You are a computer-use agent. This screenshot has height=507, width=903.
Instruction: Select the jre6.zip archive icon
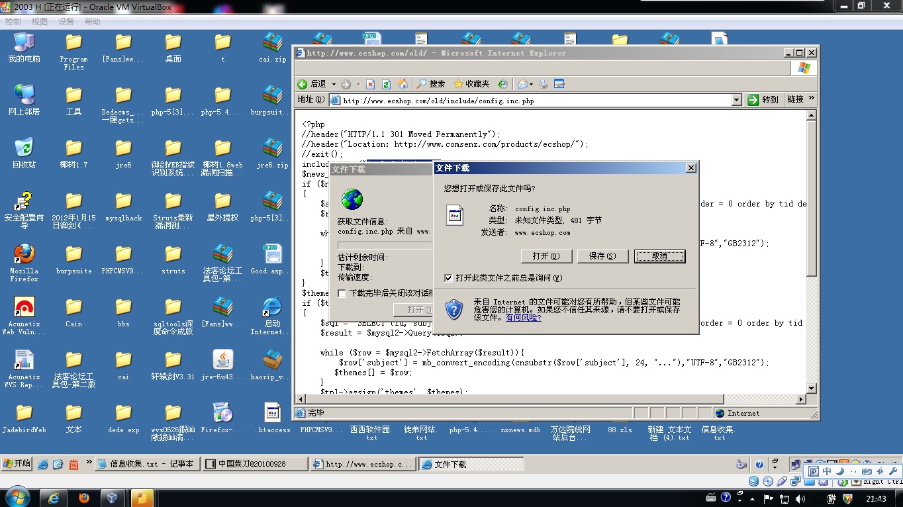coord(273,153)
